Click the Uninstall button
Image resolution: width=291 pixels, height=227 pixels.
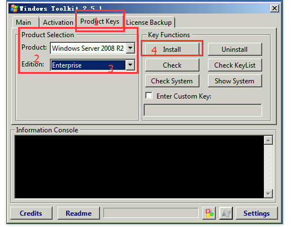(234, 50)
